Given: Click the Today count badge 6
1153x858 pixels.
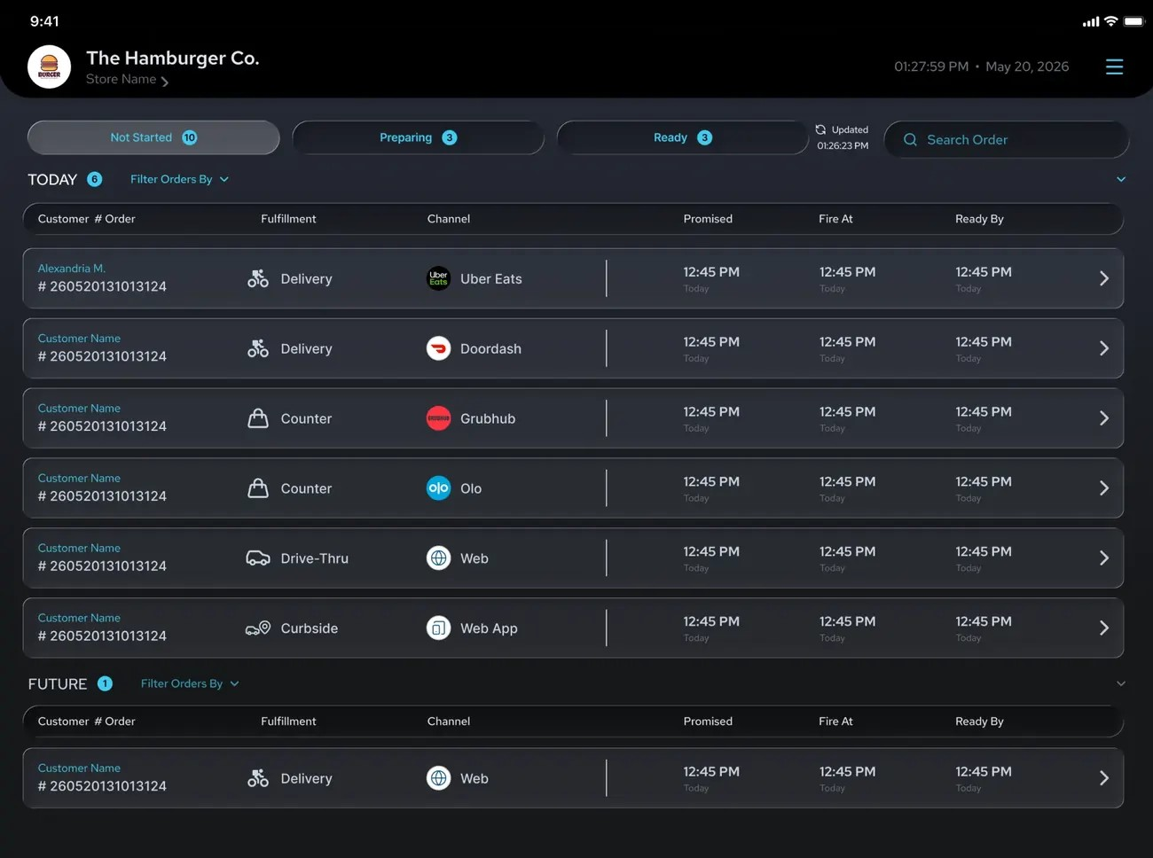Looking at the screenshot, I should 94,179.
